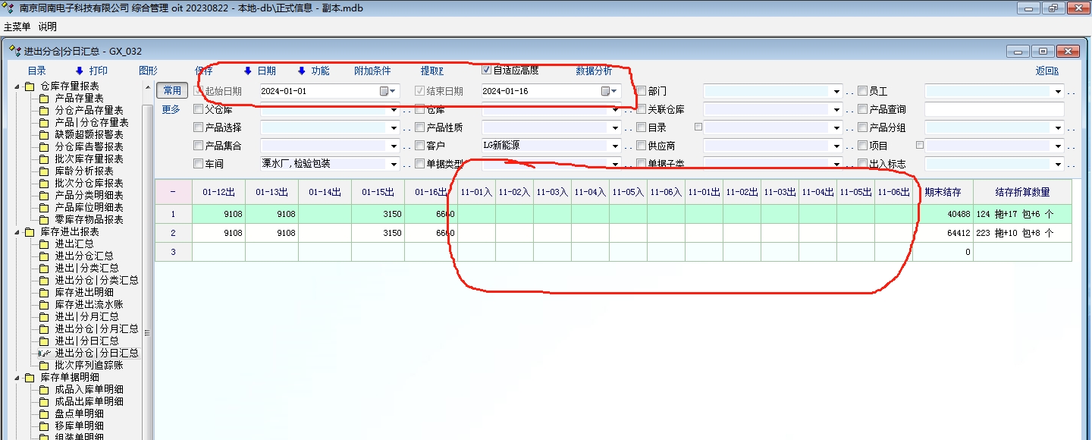Tick the 产品选择 checkbox

(x=199, y=127)
